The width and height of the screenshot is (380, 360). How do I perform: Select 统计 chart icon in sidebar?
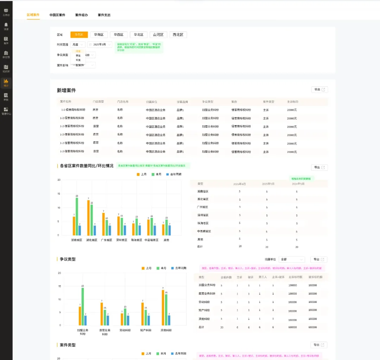[x=6, y=83]
